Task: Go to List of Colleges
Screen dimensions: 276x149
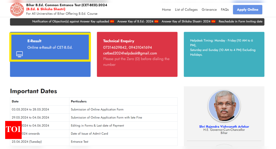Action: click(186, 10)
